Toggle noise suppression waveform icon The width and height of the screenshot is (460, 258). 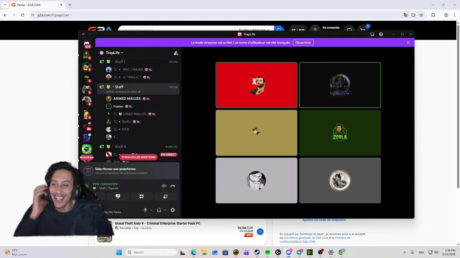[x=164, y=186]
